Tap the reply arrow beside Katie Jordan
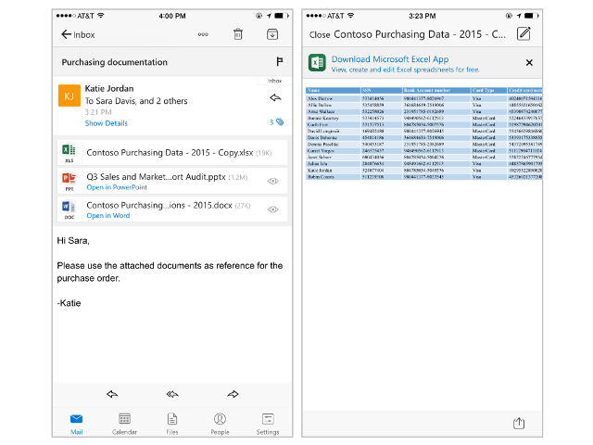Viewport: 593px width, 445px height. pos(274,96)
